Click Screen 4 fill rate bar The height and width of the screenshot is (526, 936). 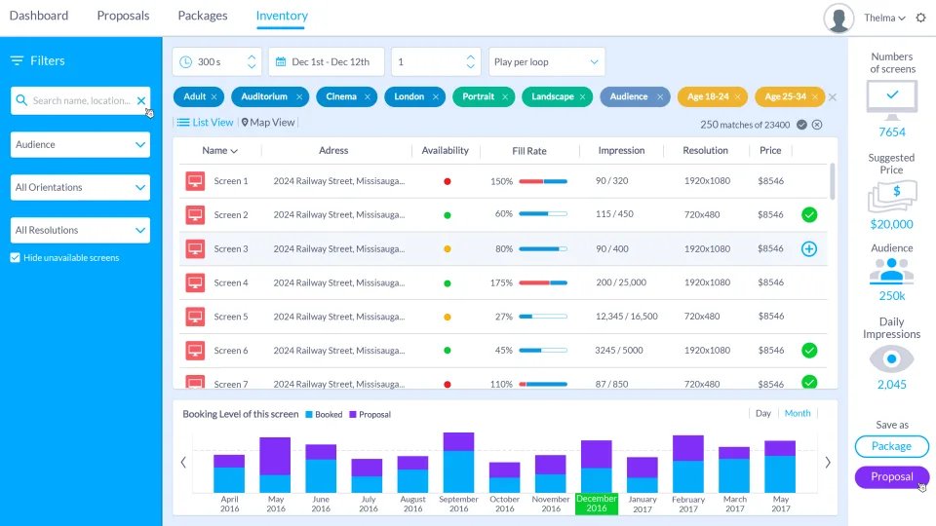click(x=543, y=282)
